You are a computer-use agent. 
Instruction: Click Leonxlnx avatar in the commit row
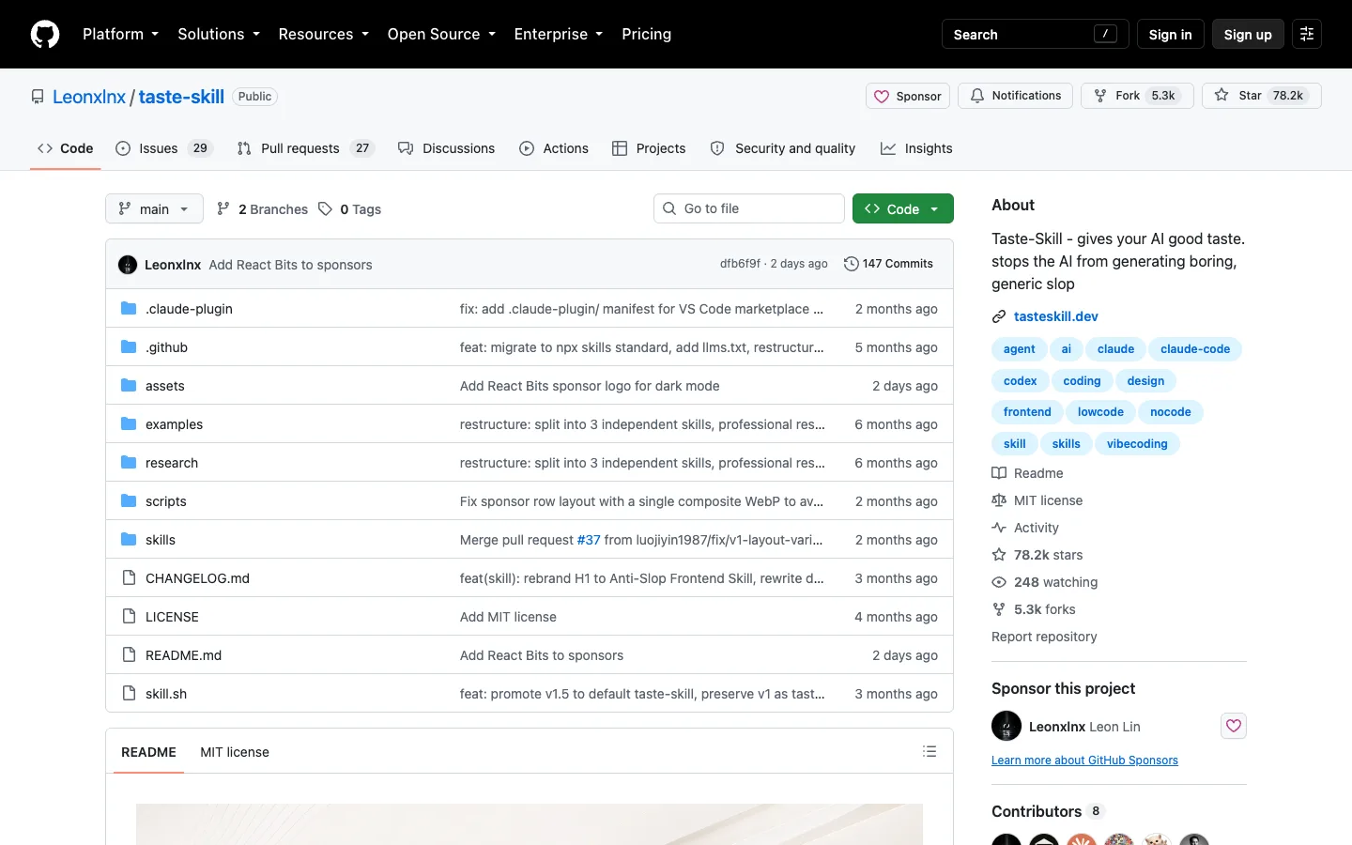point(128,265)
